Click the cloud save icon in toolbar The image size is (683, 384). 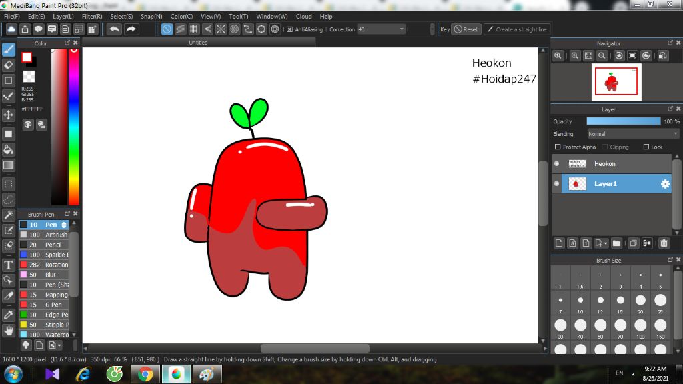click(x=11, y=29)
